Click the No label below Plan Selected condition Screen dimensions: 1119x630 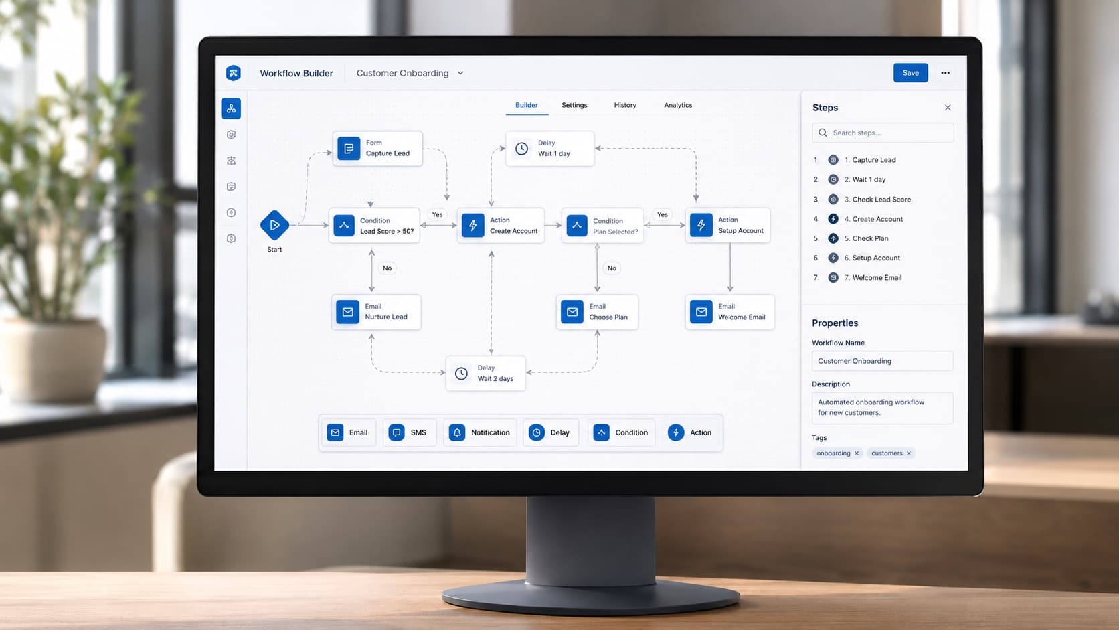pyautogui.click(x=612, y=268)
